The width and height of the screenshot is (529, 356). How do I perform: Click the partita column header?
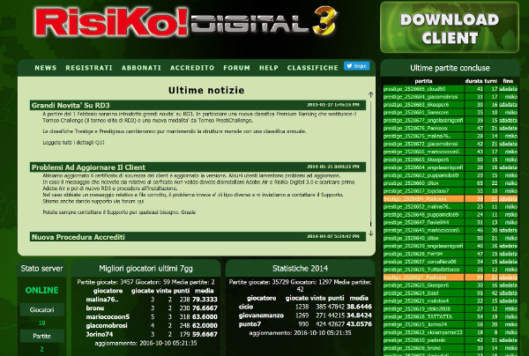pyautogui.click(x=423, y=81)
